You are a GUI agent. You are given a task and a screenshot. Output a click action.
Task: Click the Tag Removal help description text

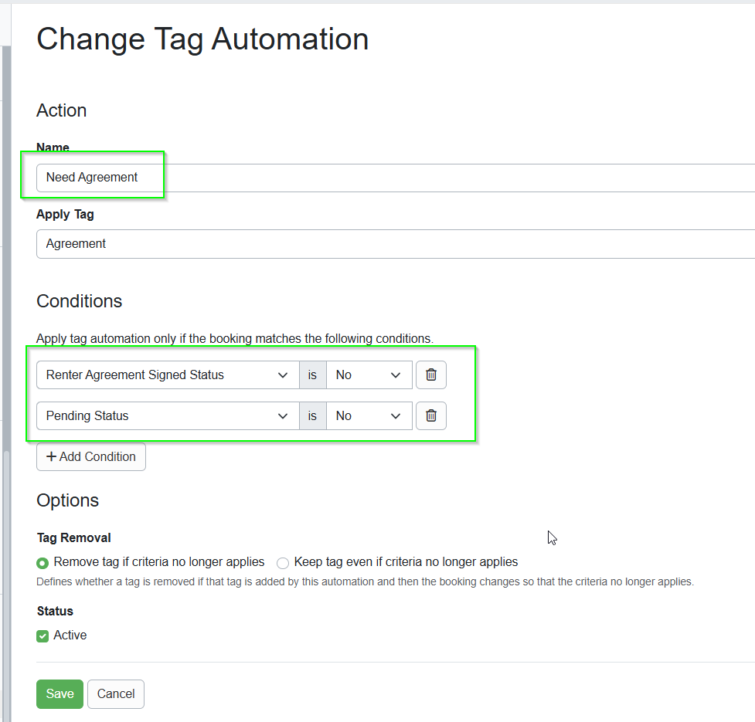[x=365, y=582]
